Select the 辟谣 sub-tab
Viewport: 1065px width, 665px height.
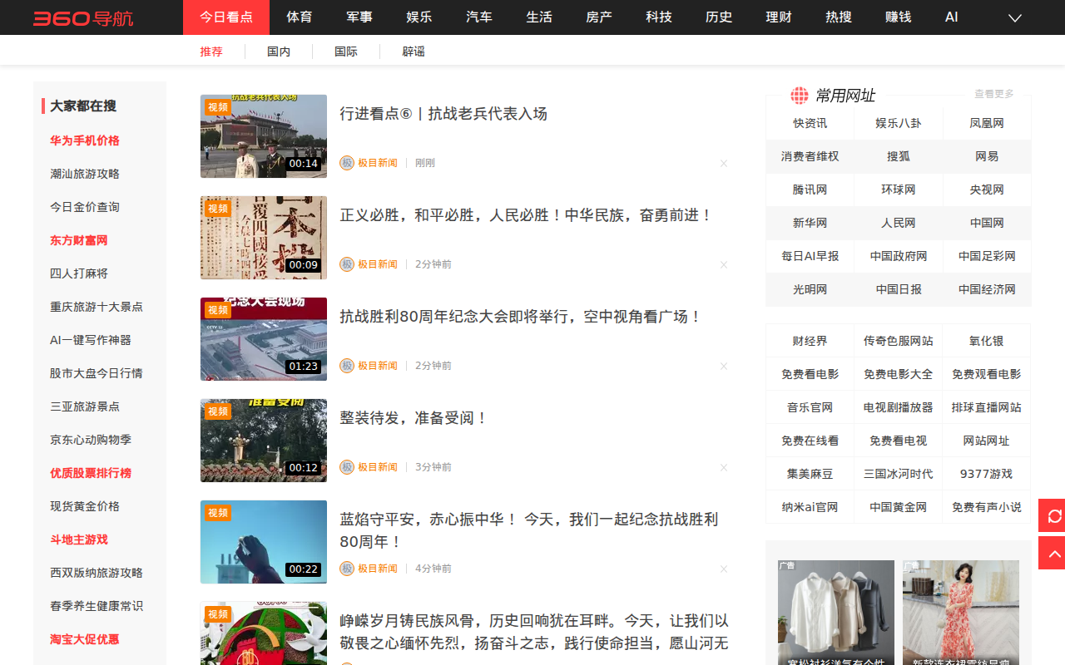tap(414, 52)
